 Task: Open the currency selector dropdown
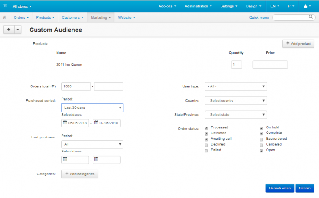291,6
